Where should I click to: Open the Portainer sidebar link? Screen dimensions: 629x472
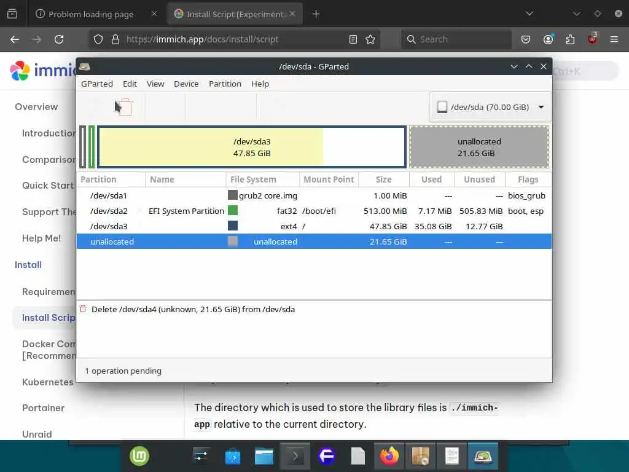pos(44,408)
